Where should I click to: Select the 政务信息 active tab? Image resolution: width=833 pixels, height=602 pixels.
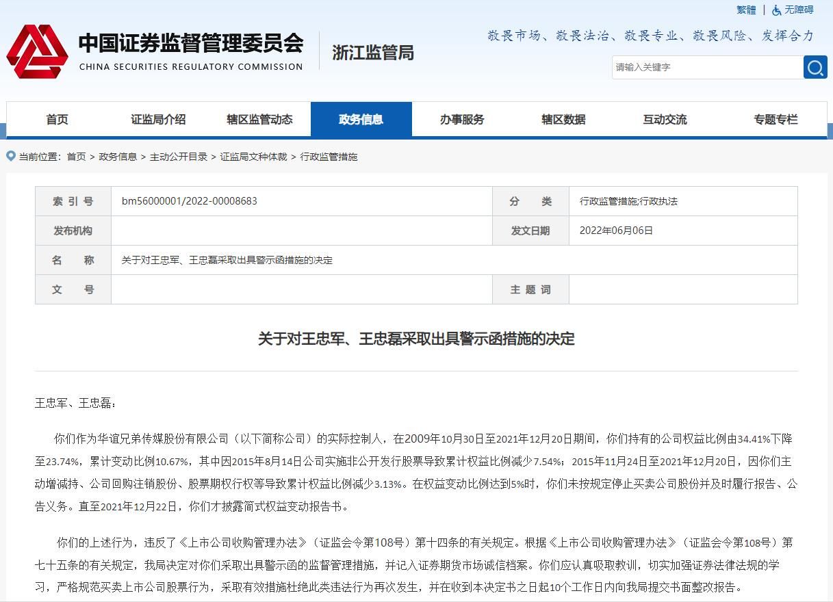coord(361,119)
